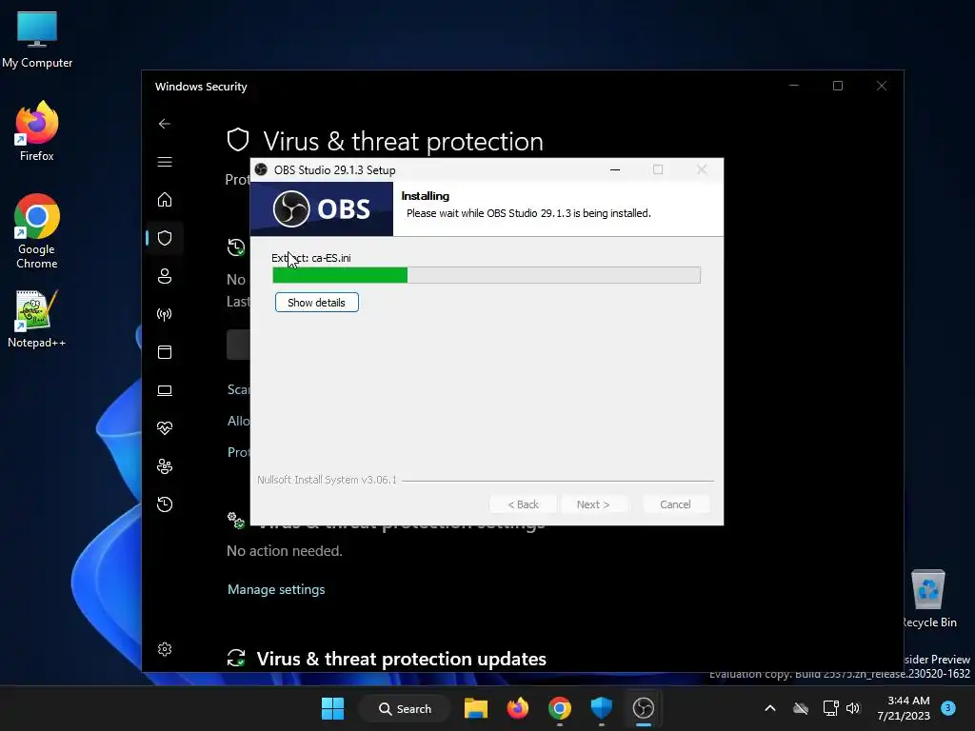Open Notepad++ desktop shortcut
Screen dimensions: 975x731
pyautogui.click(x=37, y=319)
